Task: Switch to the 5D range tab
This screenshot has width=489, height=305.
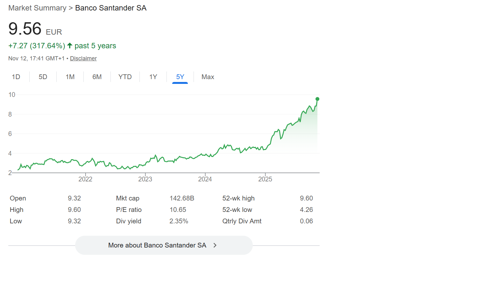Action: (43, 77)
